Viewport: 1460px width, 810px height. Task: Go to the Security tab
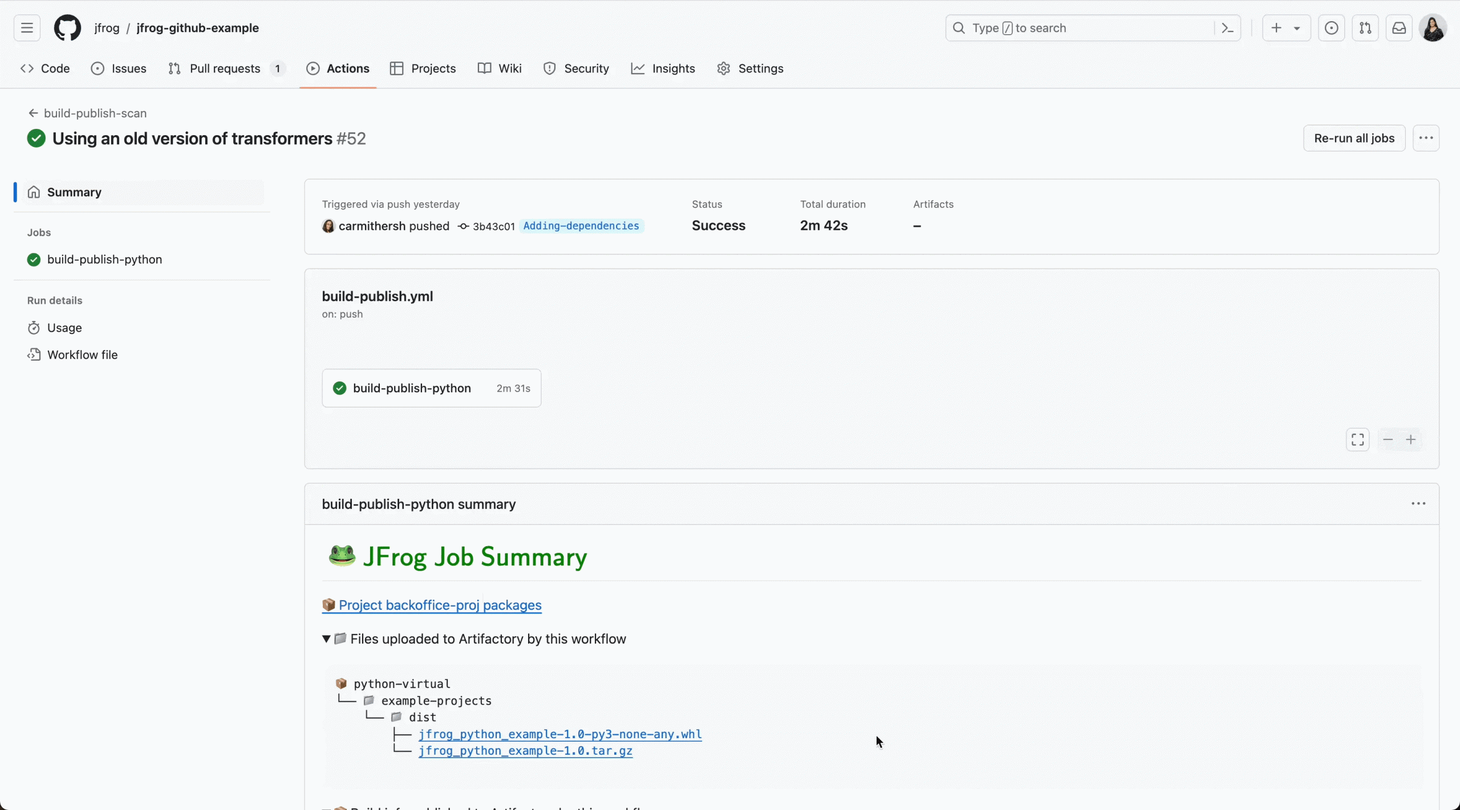point(576,68)
